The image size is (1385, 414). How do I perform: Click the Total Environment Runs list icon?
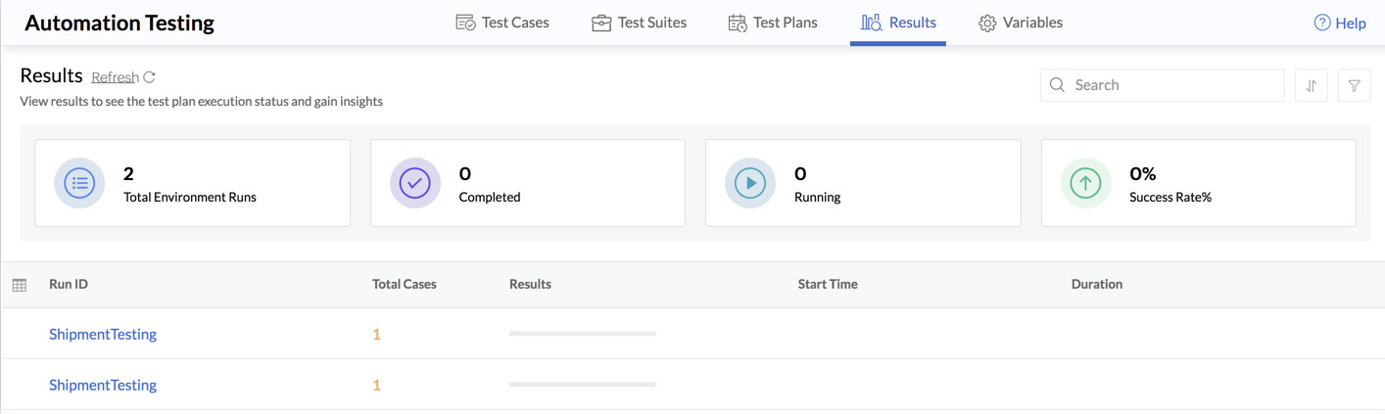pos(79,183)
